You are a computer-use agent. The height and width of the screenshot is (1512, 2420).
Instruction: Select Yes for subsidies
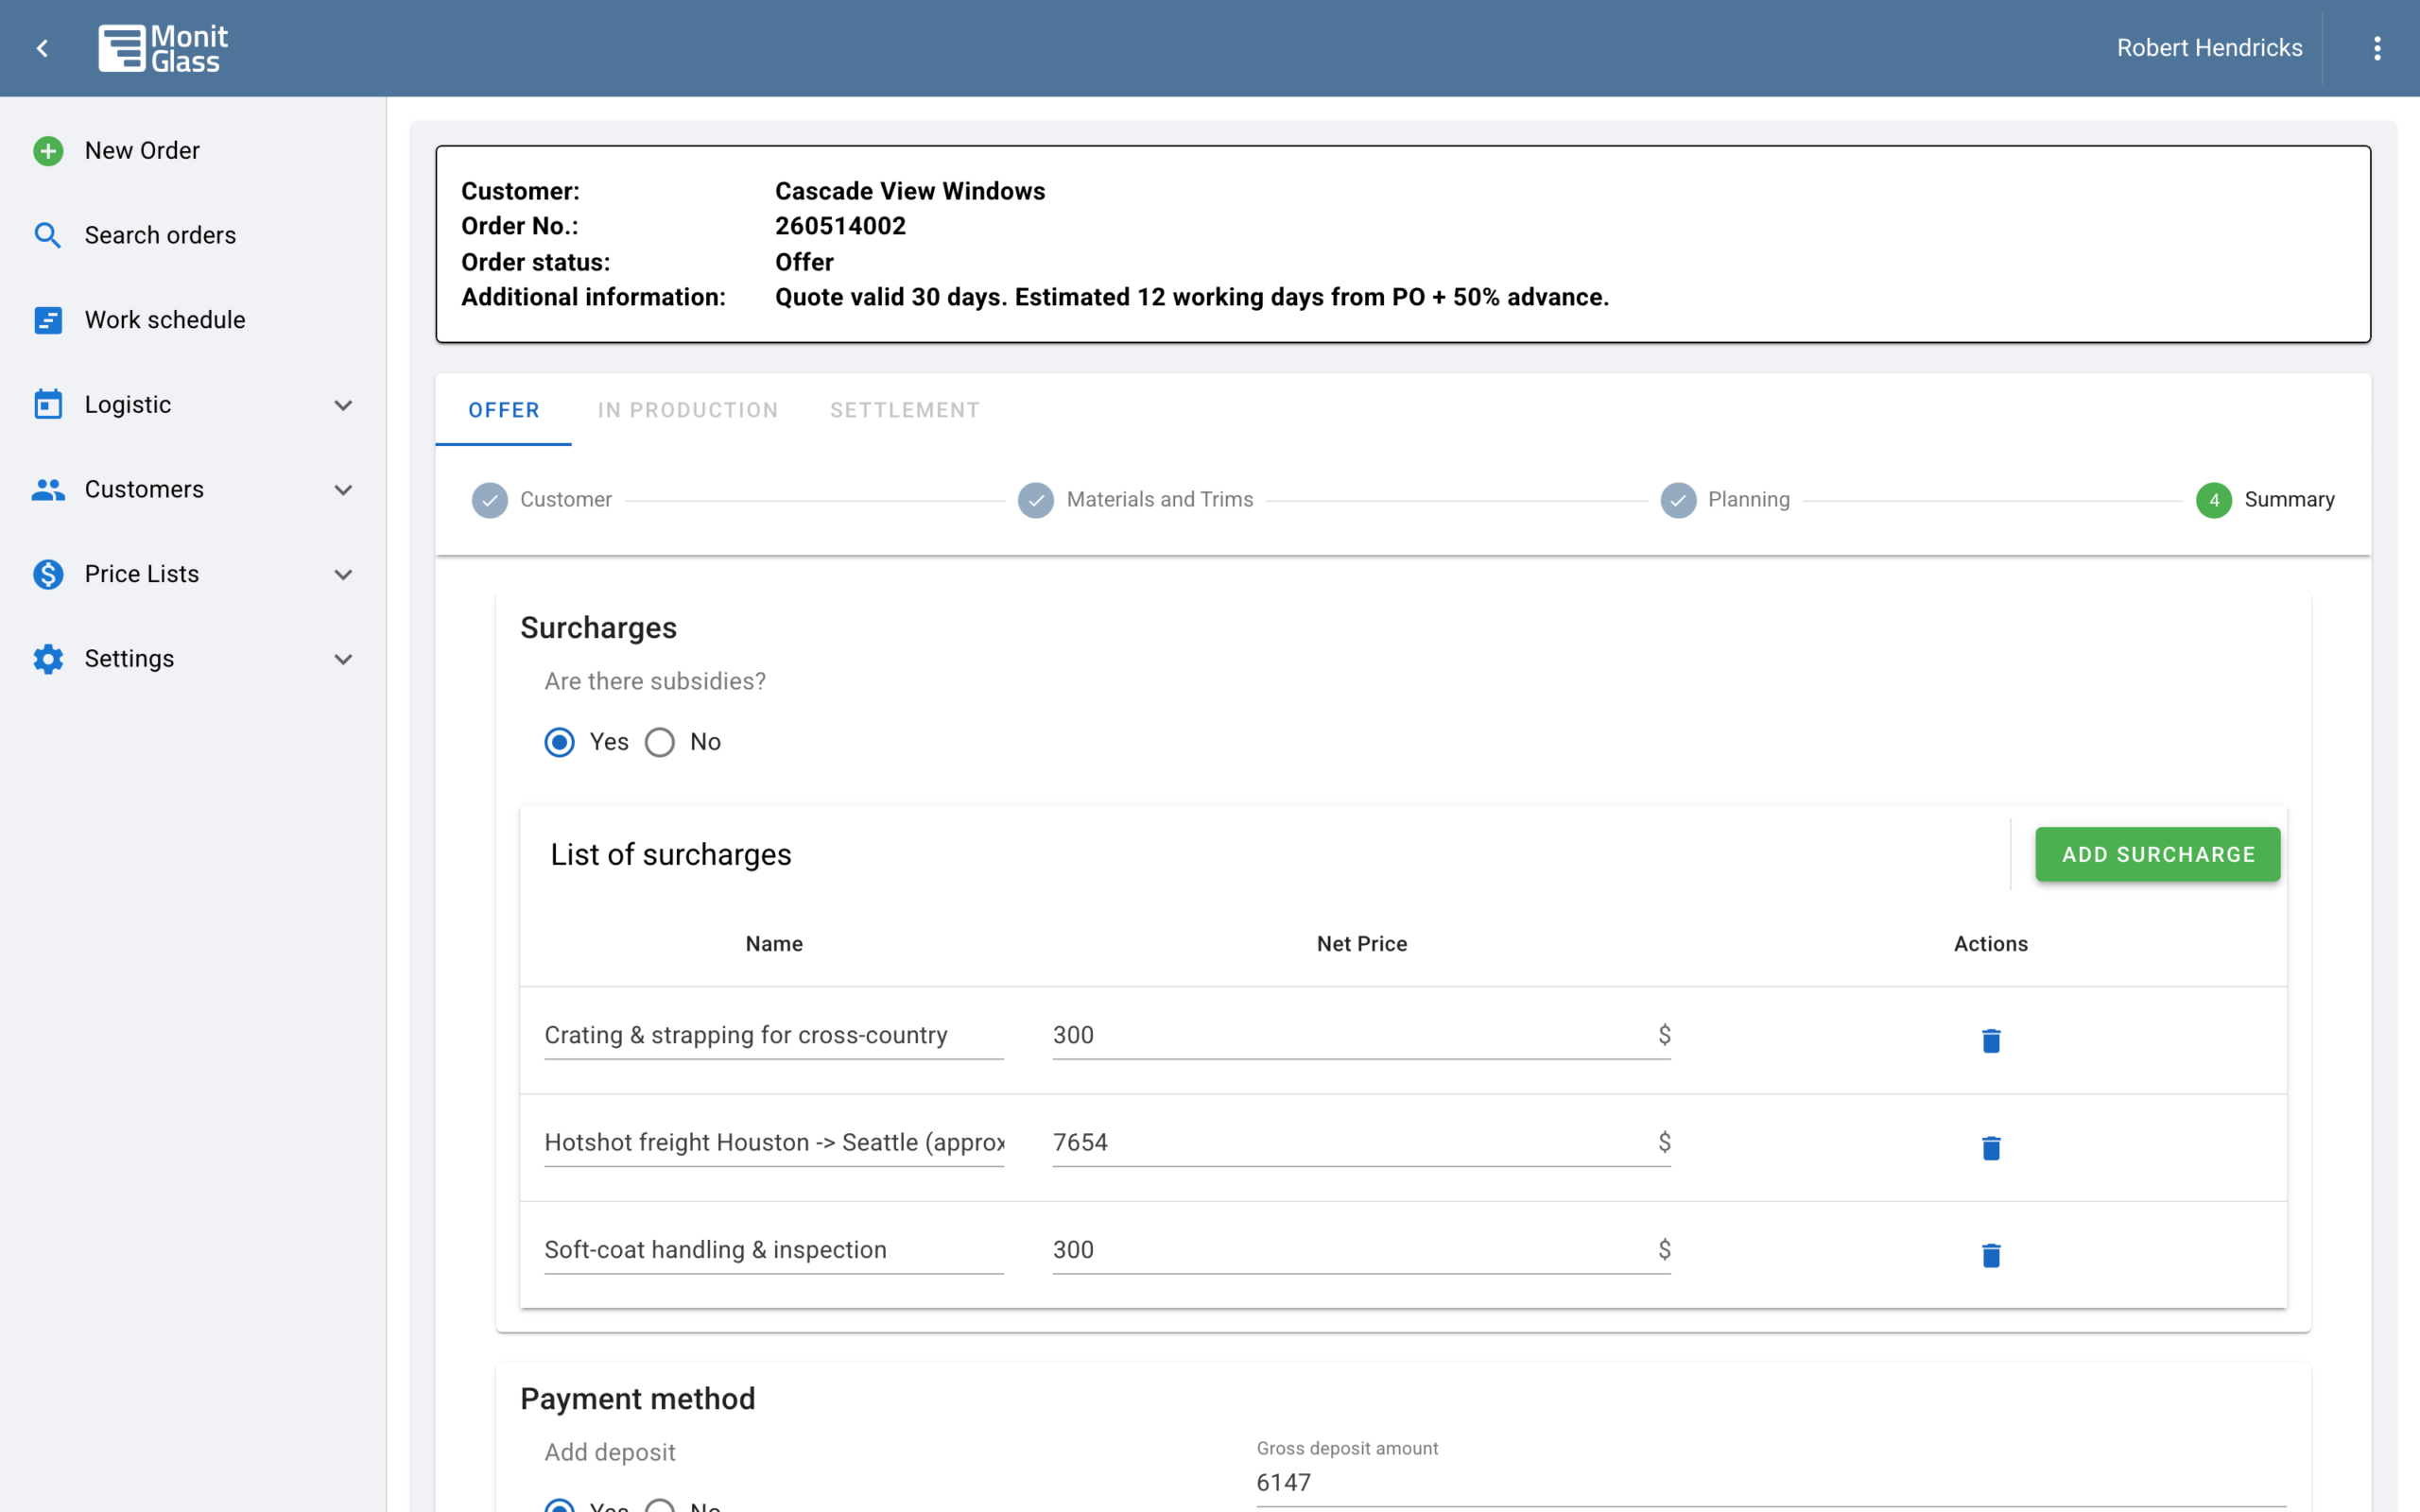560,742
